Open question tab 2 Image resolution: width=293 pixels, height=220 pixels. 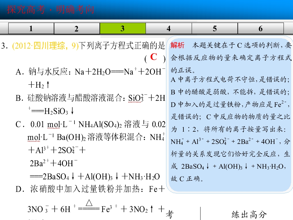pyautogui.click(x=77, y=29)
